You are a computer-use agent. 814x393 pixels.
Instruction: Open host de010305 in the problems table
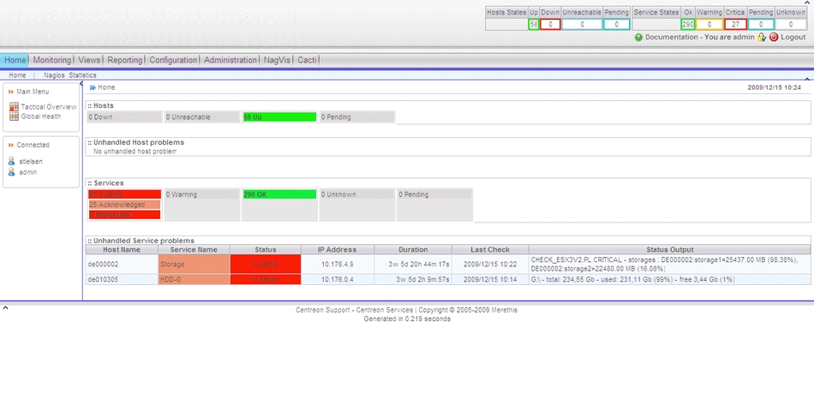[103, 280]
